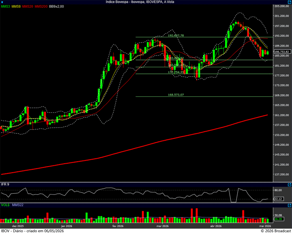This screenshot has height=233, width=292.
Task: Open the BB9±2,00 Bollinger Bands settings
Action: [x=56, y=6]
